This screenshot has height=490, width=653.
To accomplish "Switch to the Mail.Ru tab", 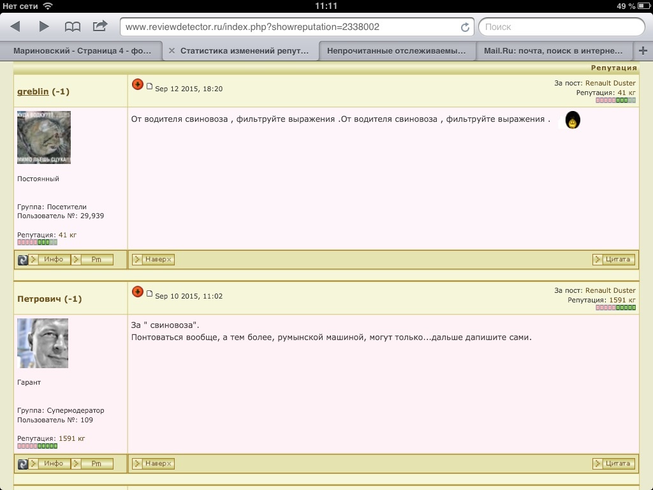I will [553, 51].
